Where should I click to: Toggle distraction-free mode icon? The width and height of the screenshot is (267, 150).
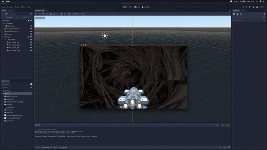point(230,10)
